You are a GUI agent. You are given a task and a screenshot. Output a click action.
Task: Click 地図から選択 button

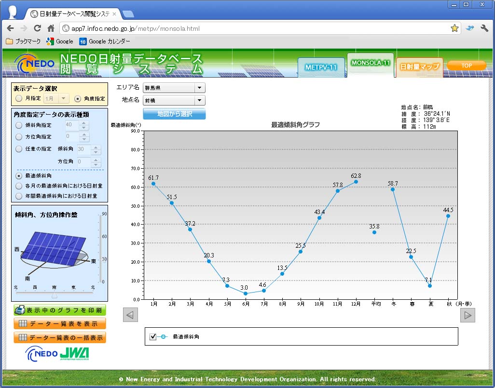[x=174, y=114]
